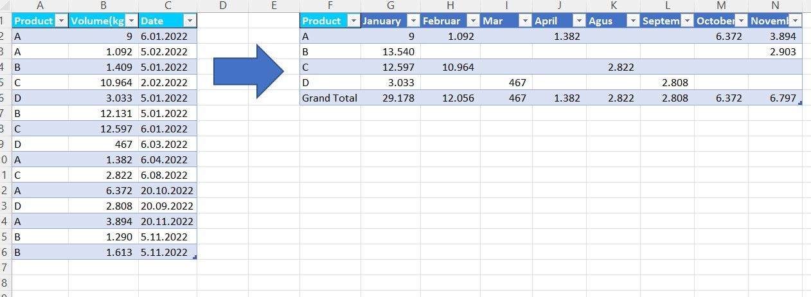Screen dimensions: 811x297
Task: Select column K header
Action: click(613, 6)
